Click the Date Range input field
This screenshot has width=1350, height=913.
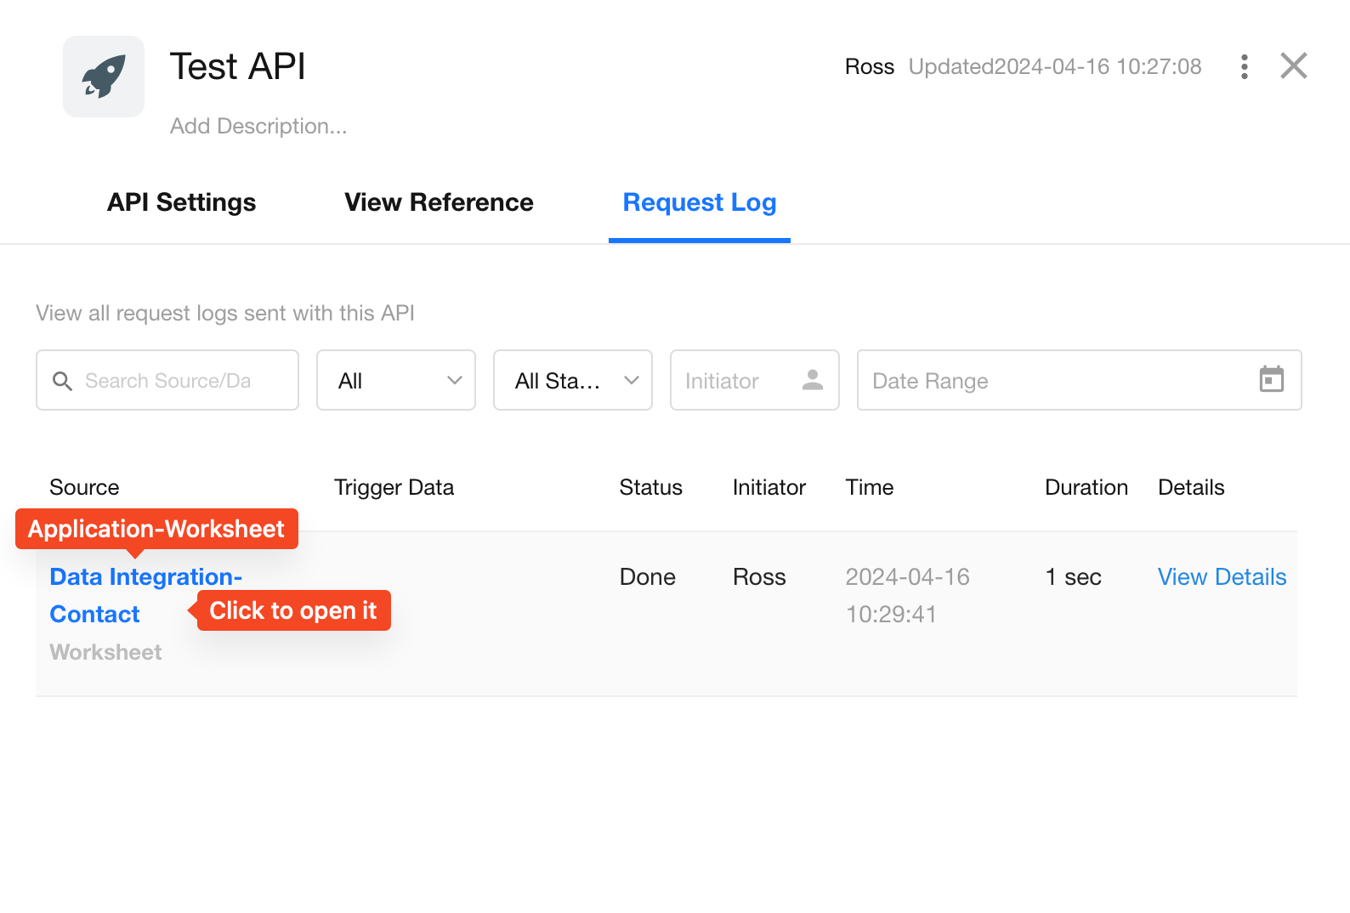pyautogui.click(x=1054, y=380)
